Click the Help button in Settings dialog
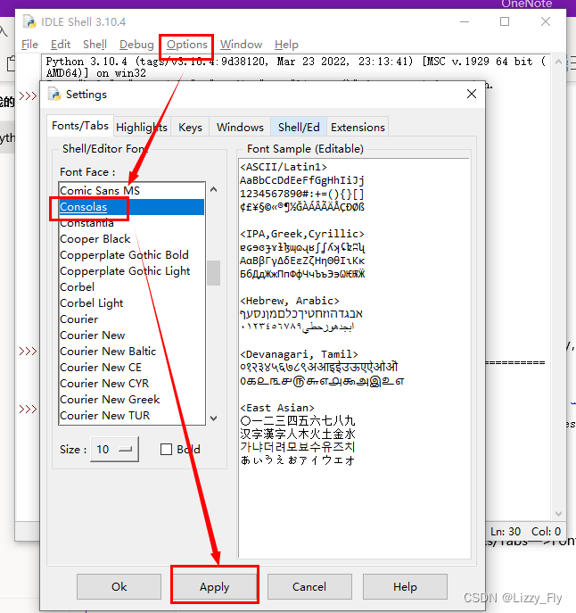This screenshot has width=576, height=613. (x=405, y=586)
